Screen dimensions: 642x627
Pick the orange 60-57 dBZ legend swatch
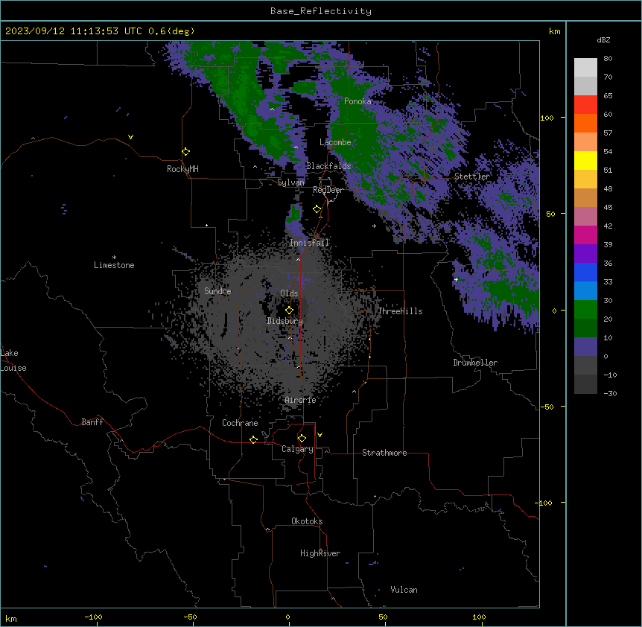585,123
